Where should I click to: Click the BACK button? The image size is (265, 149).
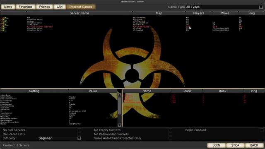coord(254,145)
